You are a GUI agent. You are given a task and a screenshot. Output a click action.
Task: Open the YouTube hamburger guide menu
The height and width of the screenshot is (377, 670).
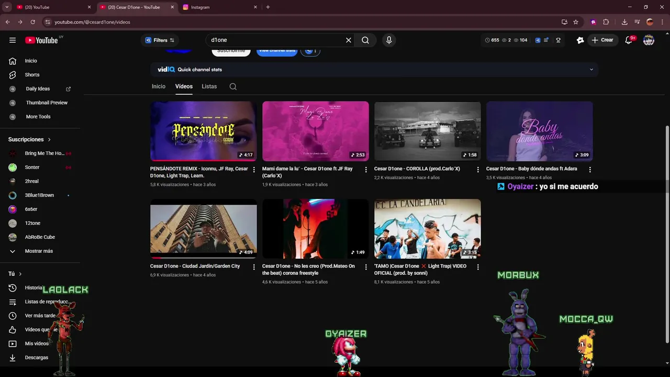tap(13, 40)
